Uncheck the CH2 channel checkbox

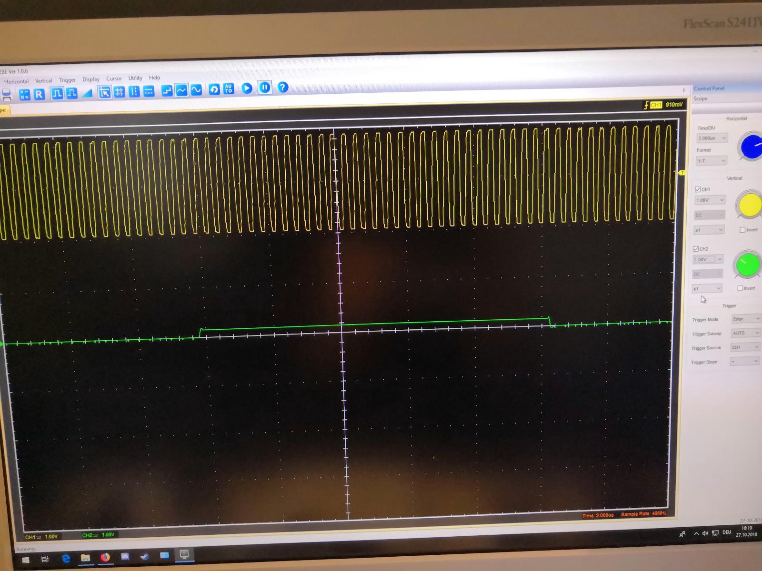(x=696, y=249)
